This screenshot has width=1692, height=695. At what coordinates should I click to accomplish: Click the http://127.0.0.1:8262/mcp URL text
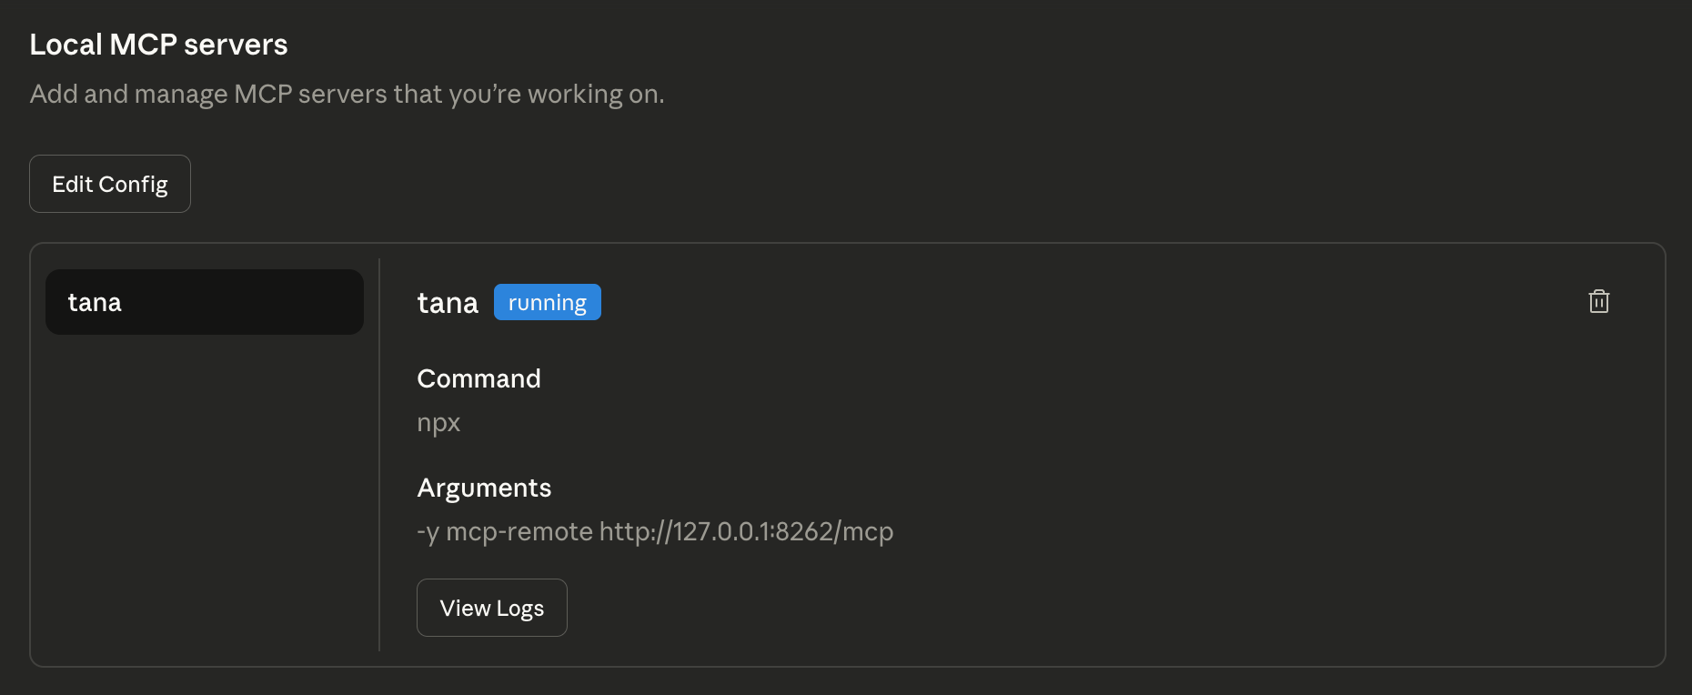coord(746,531)
